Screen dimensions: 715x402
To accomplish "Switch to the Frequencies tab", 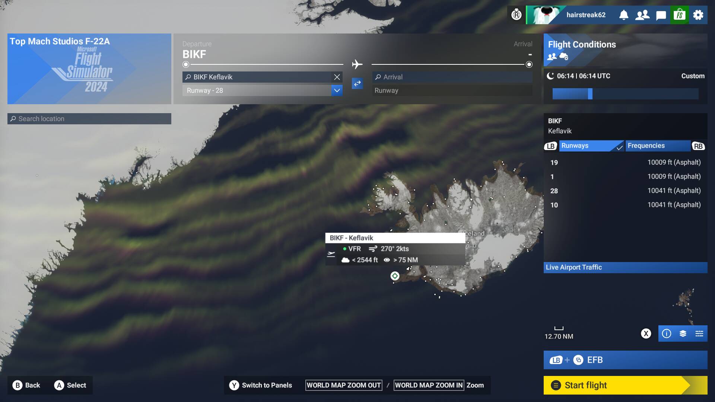I will (658, 146).
